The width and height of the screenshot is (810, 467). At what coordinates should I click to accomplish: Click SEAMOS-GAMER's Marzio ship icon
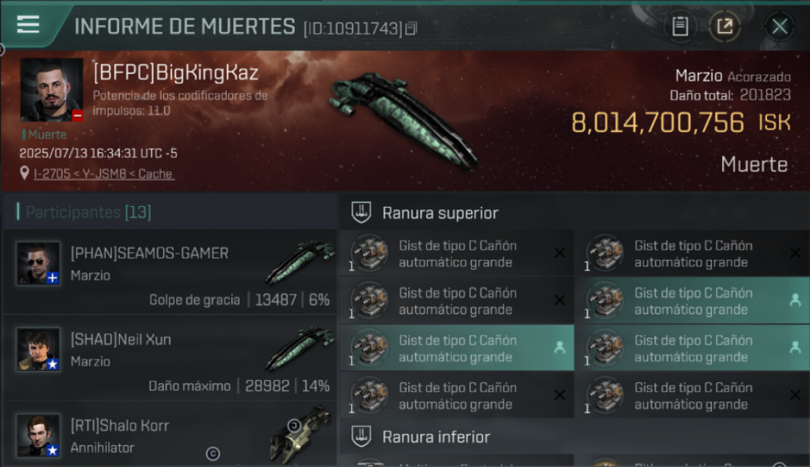tap(300, 262)
